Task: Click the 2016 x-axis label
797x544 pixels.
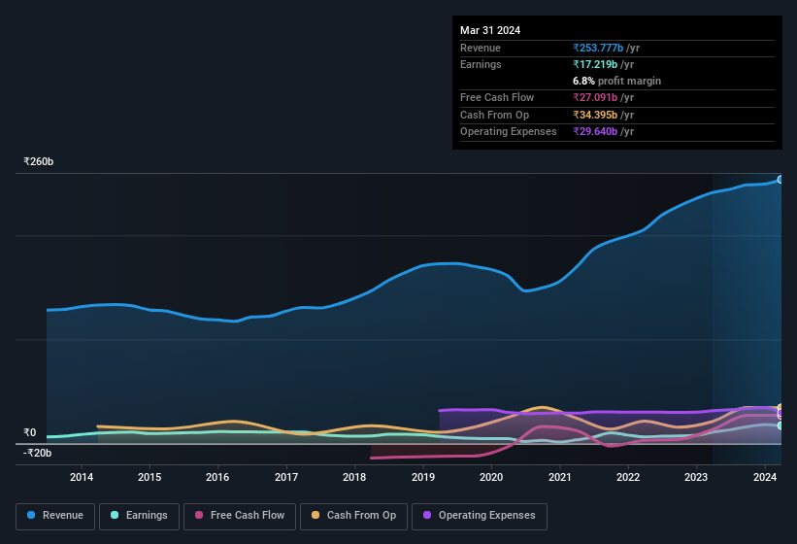Action: [217, 477]
